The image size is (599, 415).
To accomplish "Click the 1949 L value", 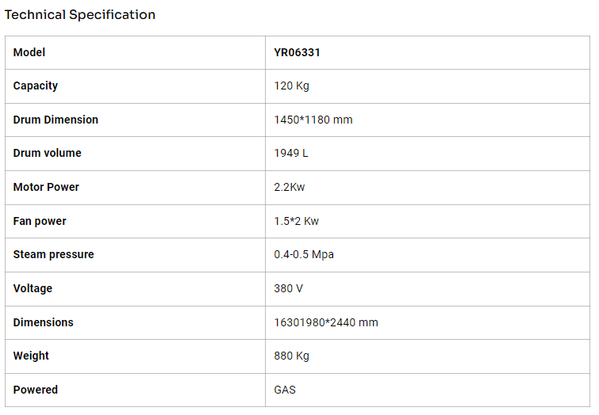I will pos(291,153).
